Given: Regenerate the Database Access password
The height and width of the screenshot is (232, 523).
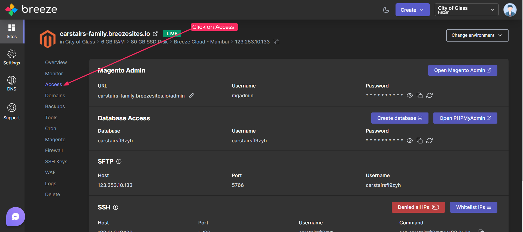Looking at the screenshot, I should [x=429, y=140].
